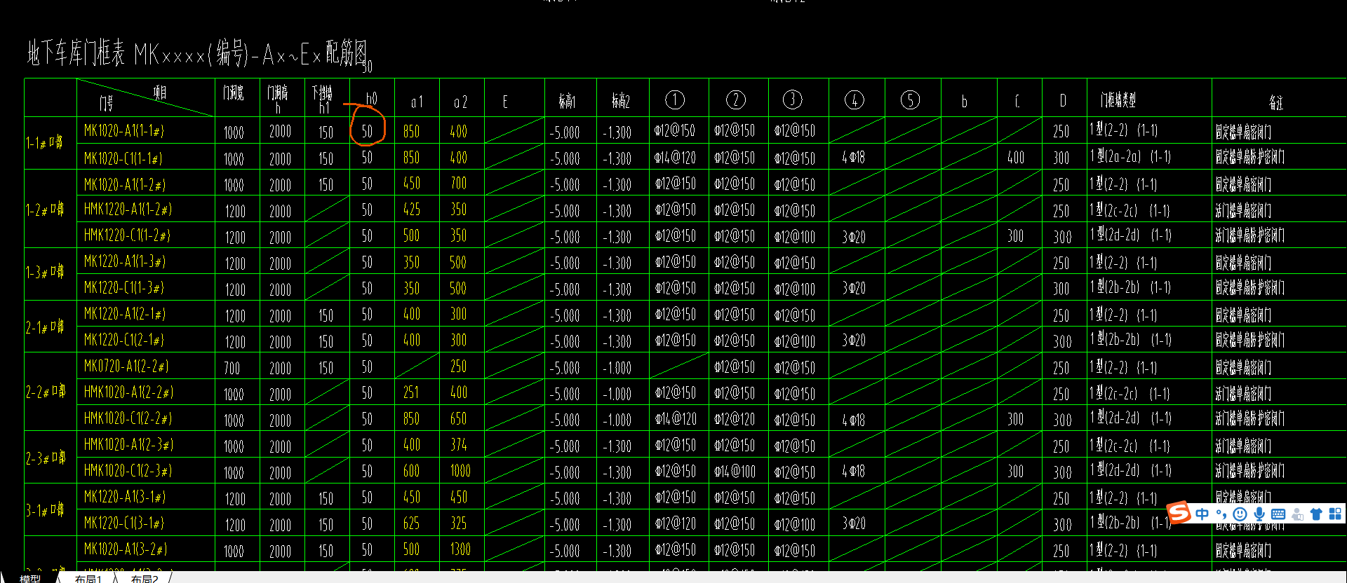Image resolution: width=1347 pixels, height=583 pixels.
Task: Select a2 value 374 in HMK1020-A1(2-3#) row
Action: point(459,445)
